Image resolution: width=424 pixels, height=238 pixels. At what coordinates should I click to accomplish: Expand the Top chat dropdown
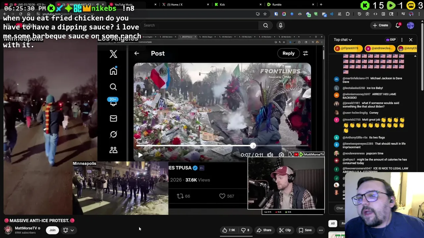343,40
